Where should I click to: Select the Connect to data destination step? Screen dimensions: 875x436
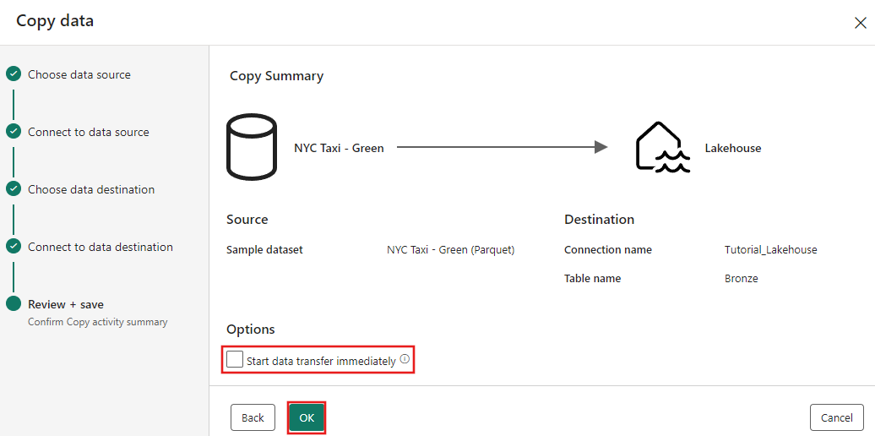point(101,247)
